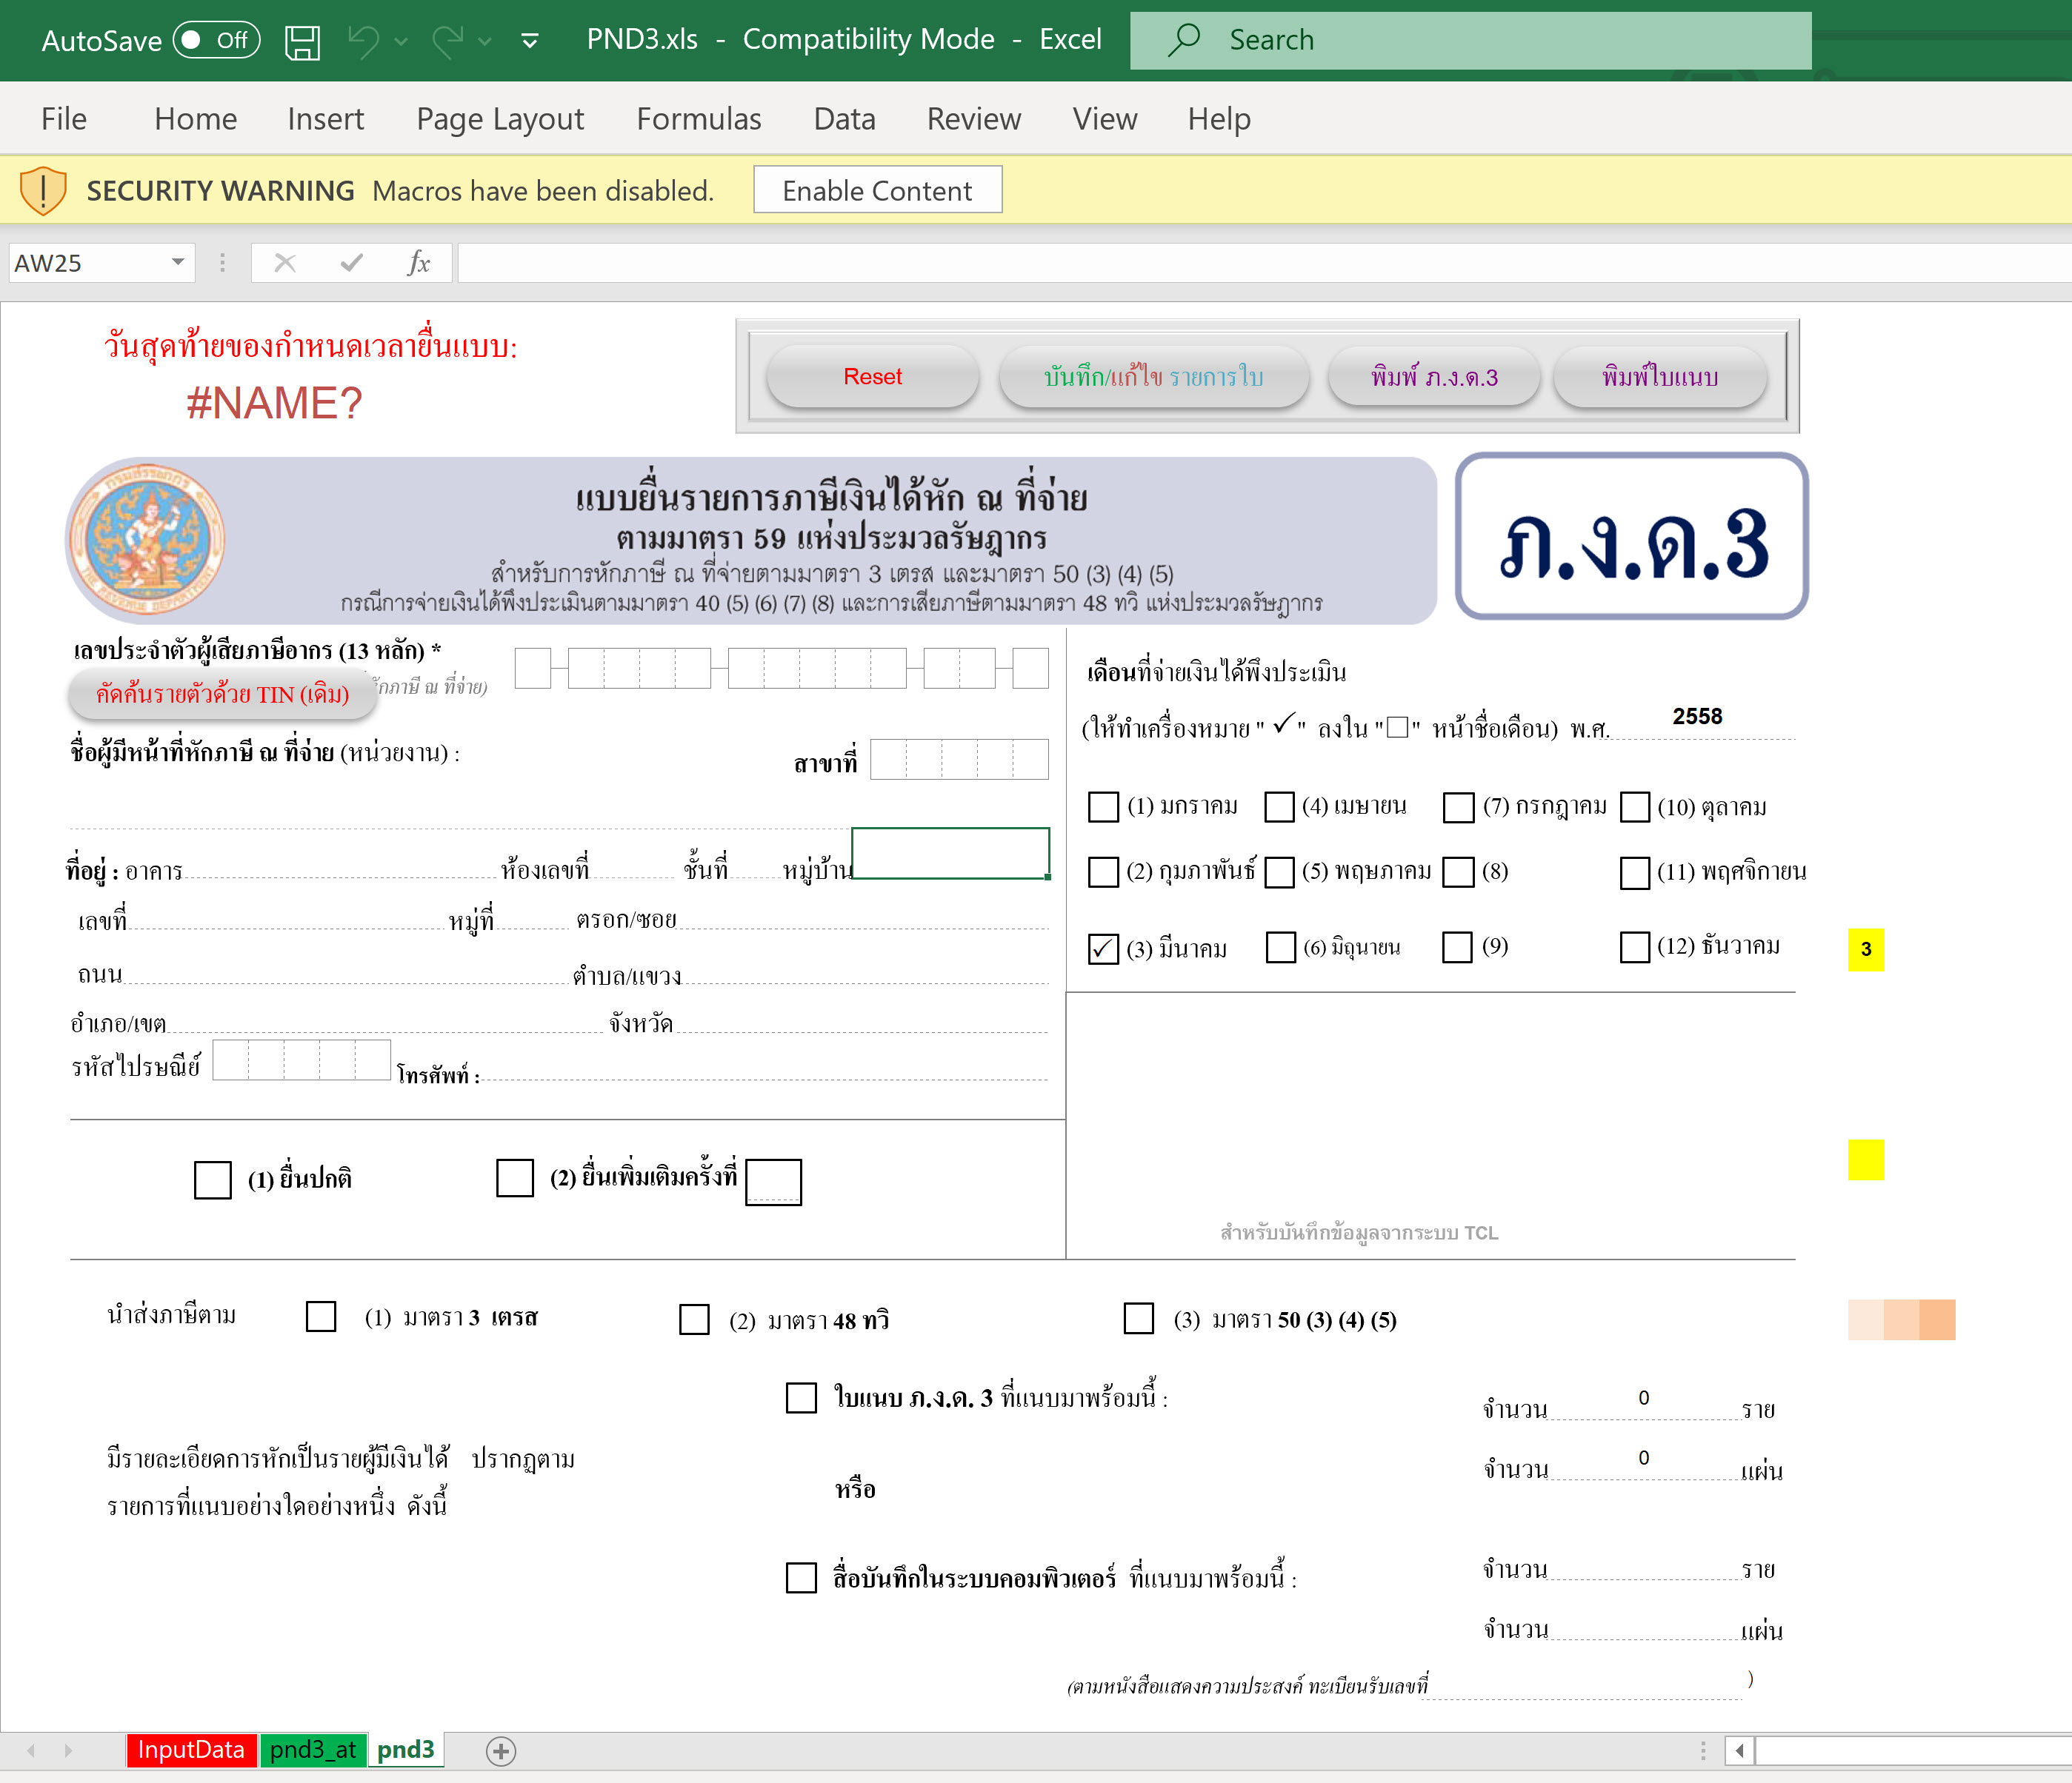Click the Name Box showing AW25
The width and height of the screenshot is (2072, 1783).
click(x=88, y=263)
